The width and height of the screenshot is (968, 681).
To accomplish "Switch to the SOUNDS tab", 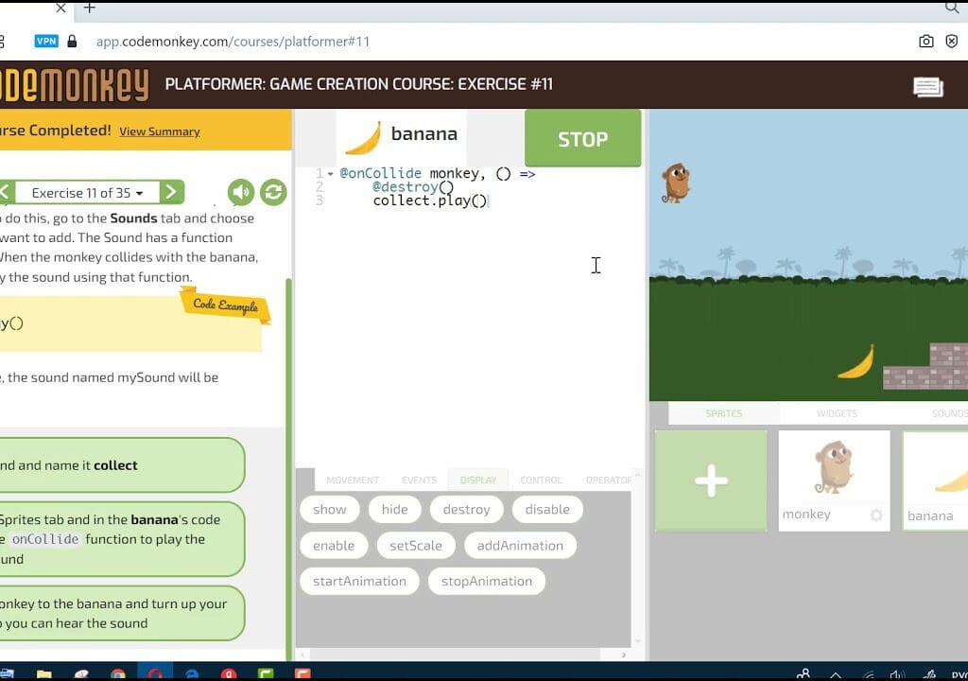I will tap(949, 413).
